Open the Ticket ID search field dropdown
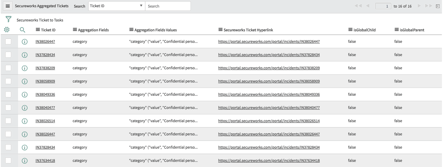This screenshot has height=167, width=443. click(117, 6)
